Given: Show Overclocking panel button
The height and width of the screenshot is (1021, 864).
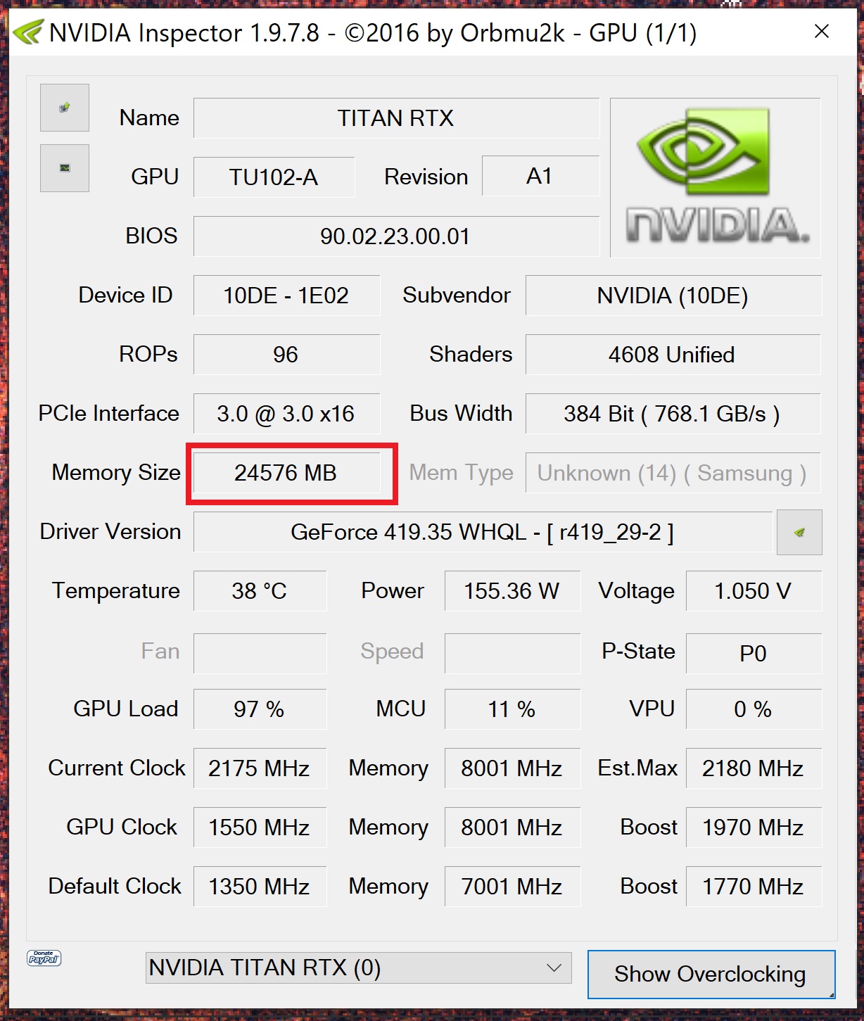Looking at the screenshot, I should coord(711,974).
